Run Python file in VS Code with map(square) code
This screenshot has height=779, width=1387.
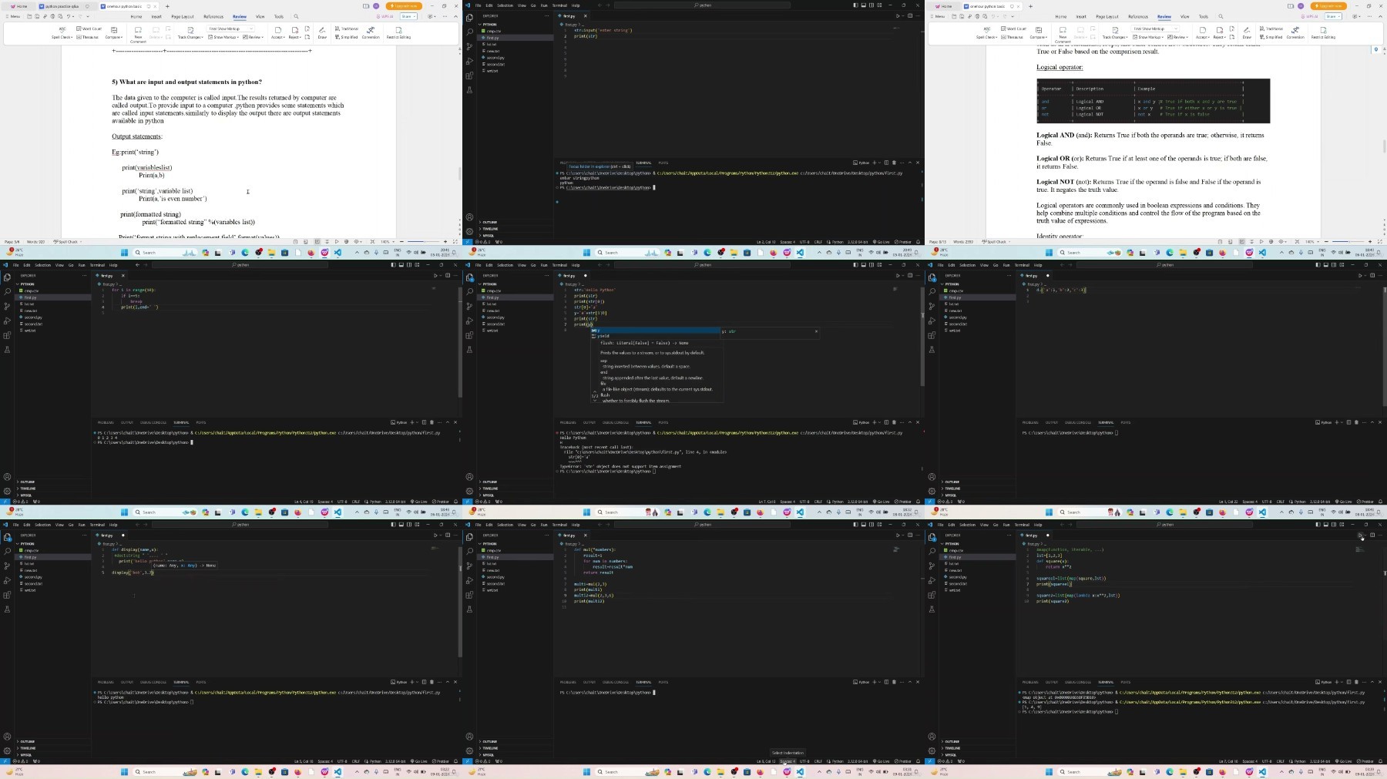(x=1360, y=535)
